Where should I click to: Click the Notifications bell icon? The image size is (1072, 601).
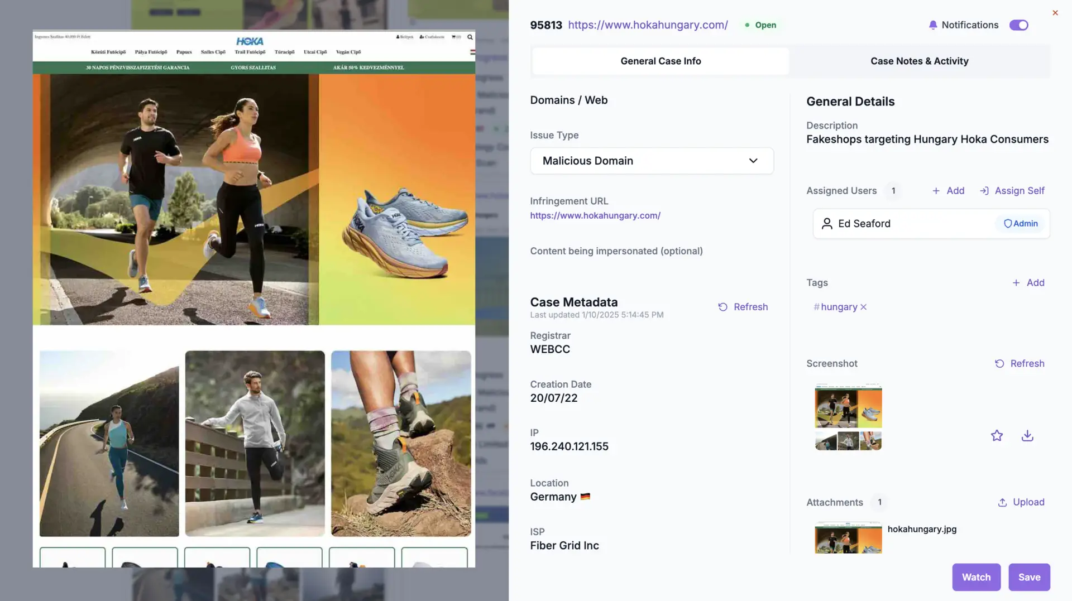click(932, 25)
